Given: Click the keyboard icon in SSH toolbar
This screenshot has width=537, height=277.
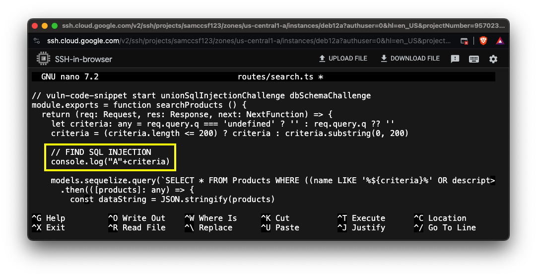Looking at the screenshot, I should click(474, 59).
